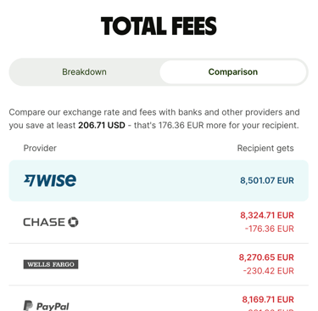Image resolution: width=318 pixels, height=311 pixels.
Task: Click the Wise flag emblem
Action: point(30,180)
